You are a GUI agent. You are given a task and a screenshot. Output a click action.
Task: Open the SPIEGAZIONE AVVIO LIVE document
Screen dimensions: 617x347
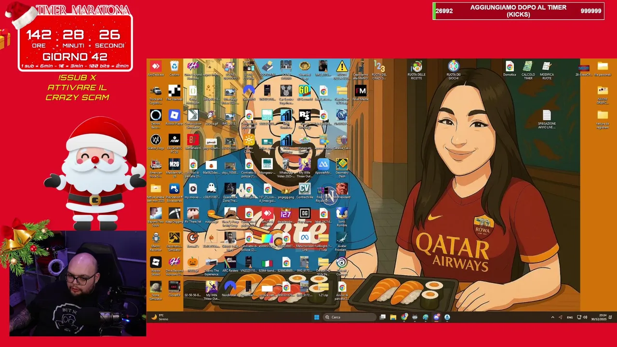coord(547,119)
